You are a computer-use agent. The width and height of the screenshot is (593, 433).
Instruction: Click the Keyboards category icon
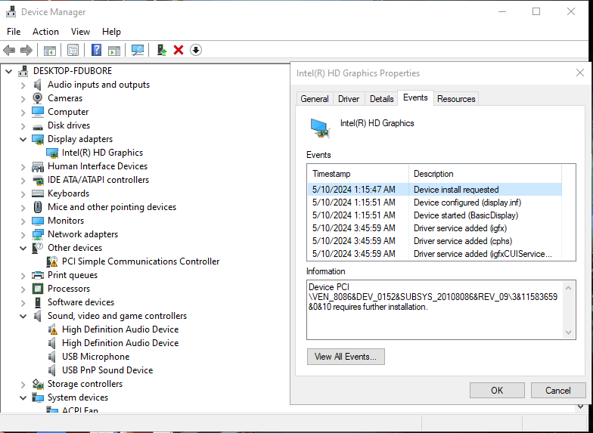38,193
